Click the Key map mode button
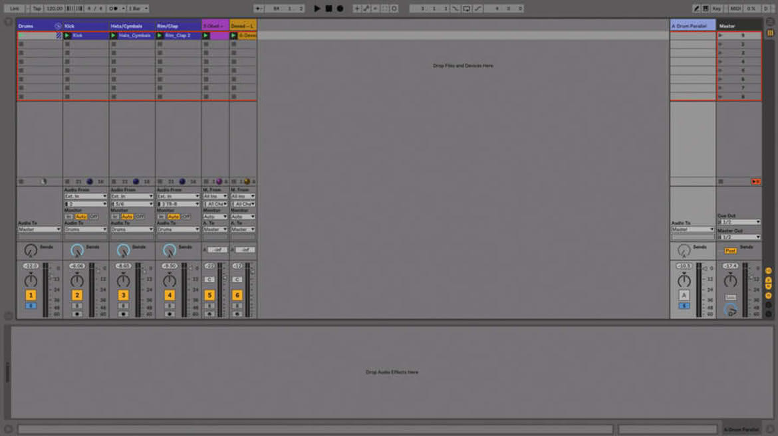The width and height of the screenshot is (778, 436). [x=716, y=9]
